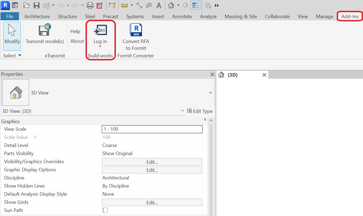Close the Properties panel

coord(212,74)
